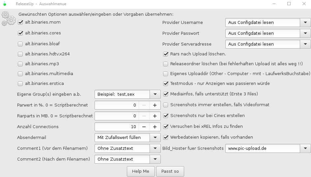This screenshot has width=311, height=177.
Task: Increase Rarparts in MB with the plus button
Action: (x=155, y=116)
